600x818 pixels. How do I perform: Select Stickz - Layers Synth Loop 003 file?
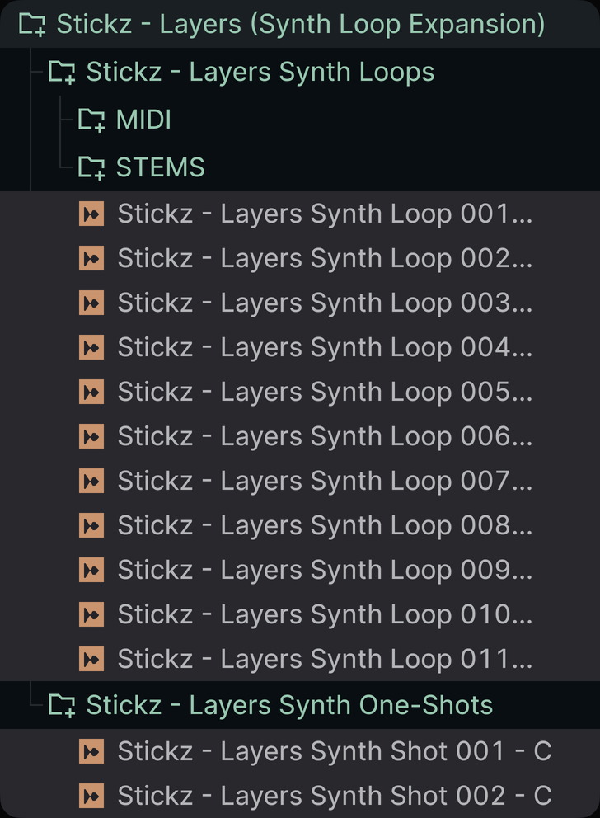[x=300, y=303]
